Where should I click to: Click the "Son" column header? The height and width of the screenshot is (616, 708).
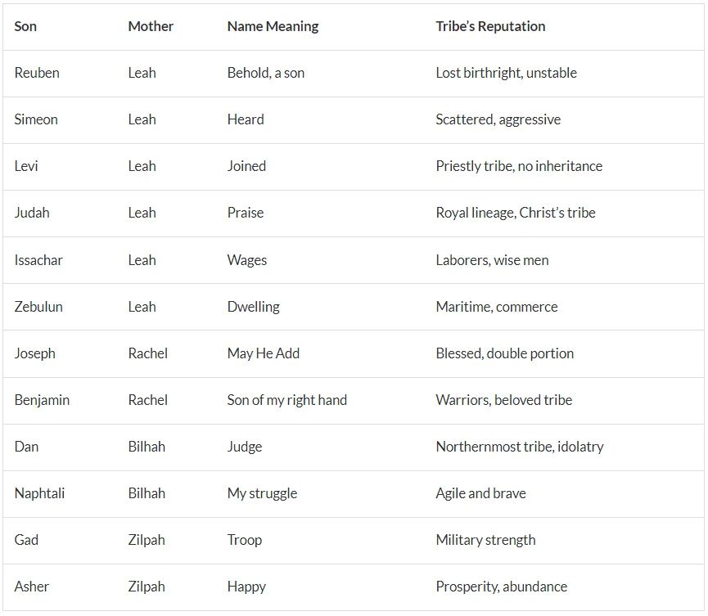click(x=25, y=26)
